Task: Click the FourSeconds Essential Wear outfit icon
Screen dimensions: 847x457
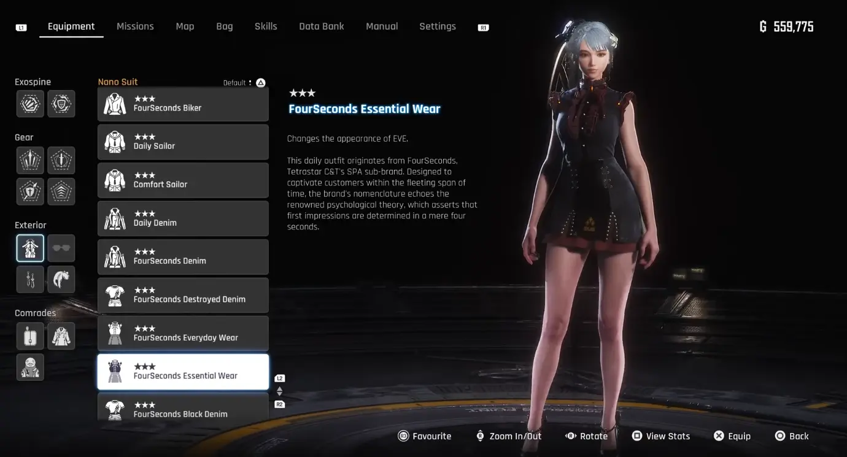Action: 115,372
